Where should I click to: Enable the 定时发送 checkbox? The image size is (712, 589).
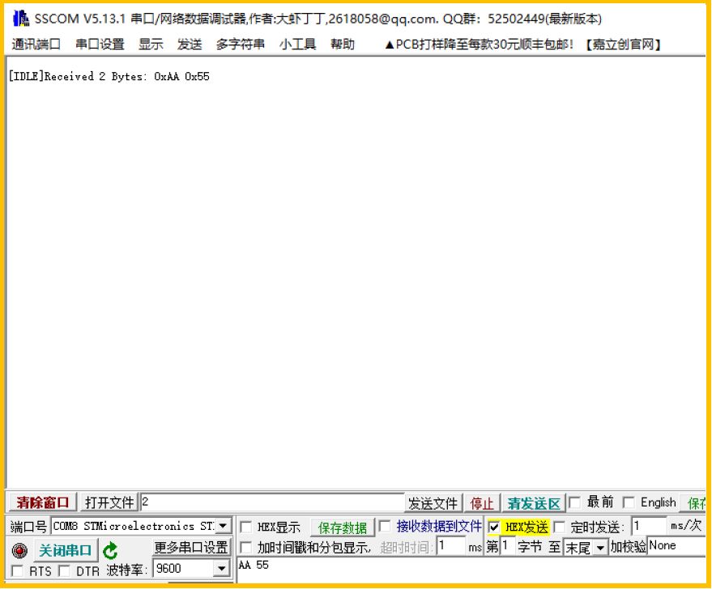point(560,527)
